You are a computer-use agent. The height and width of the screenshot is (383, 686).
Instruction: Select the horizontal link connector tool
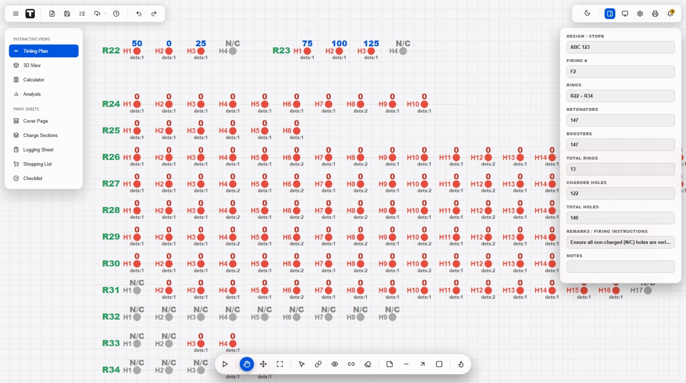point(351,364)
